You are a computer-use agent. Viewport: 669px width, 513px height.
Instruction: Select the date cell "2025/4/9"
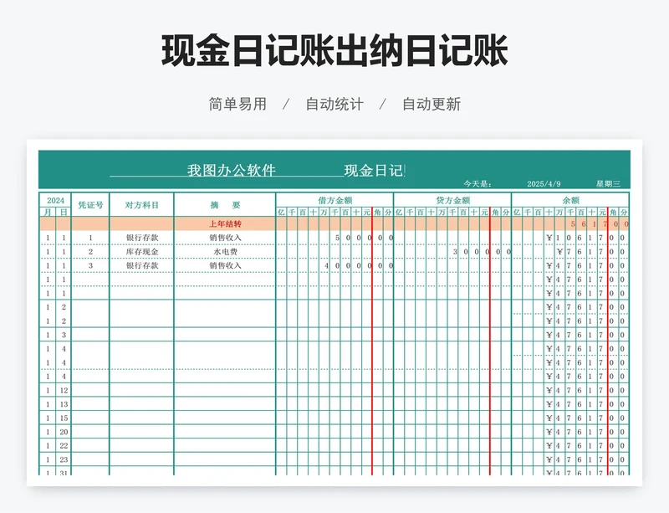tap(544, 183)
